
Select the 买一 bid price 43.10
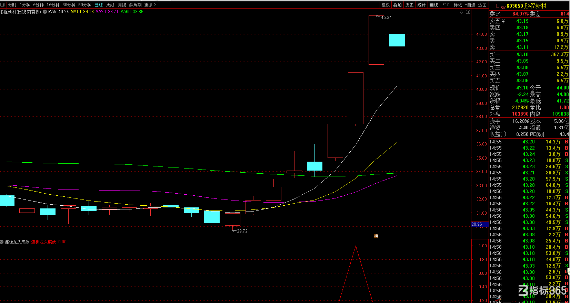coord(522,54)
